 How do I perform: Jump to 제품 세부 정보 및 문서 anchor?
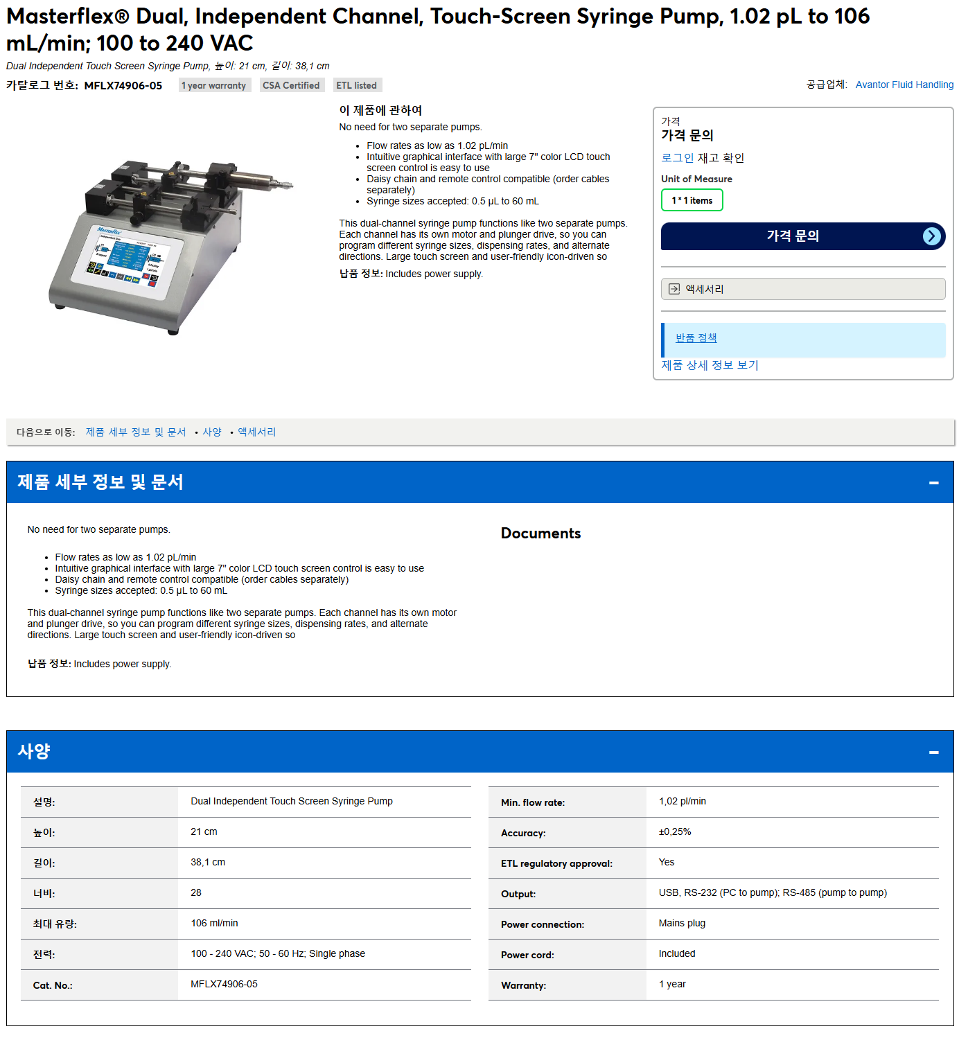coord(136,432)
